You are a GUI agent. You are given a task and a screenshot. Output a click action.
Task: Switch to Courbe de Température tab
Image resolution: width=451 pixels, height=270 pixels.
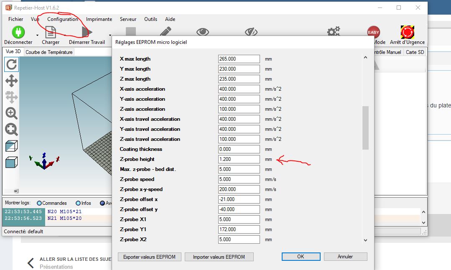(49, 52)
